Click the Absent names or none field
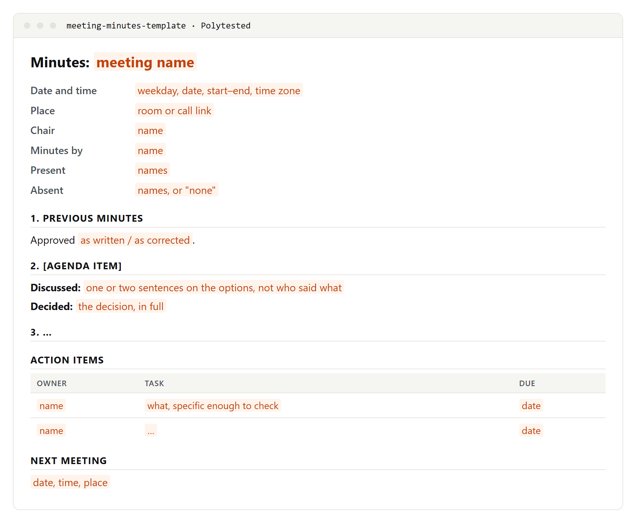The width and height of the screenshot is (636, 523). click(x=176, y=190)
